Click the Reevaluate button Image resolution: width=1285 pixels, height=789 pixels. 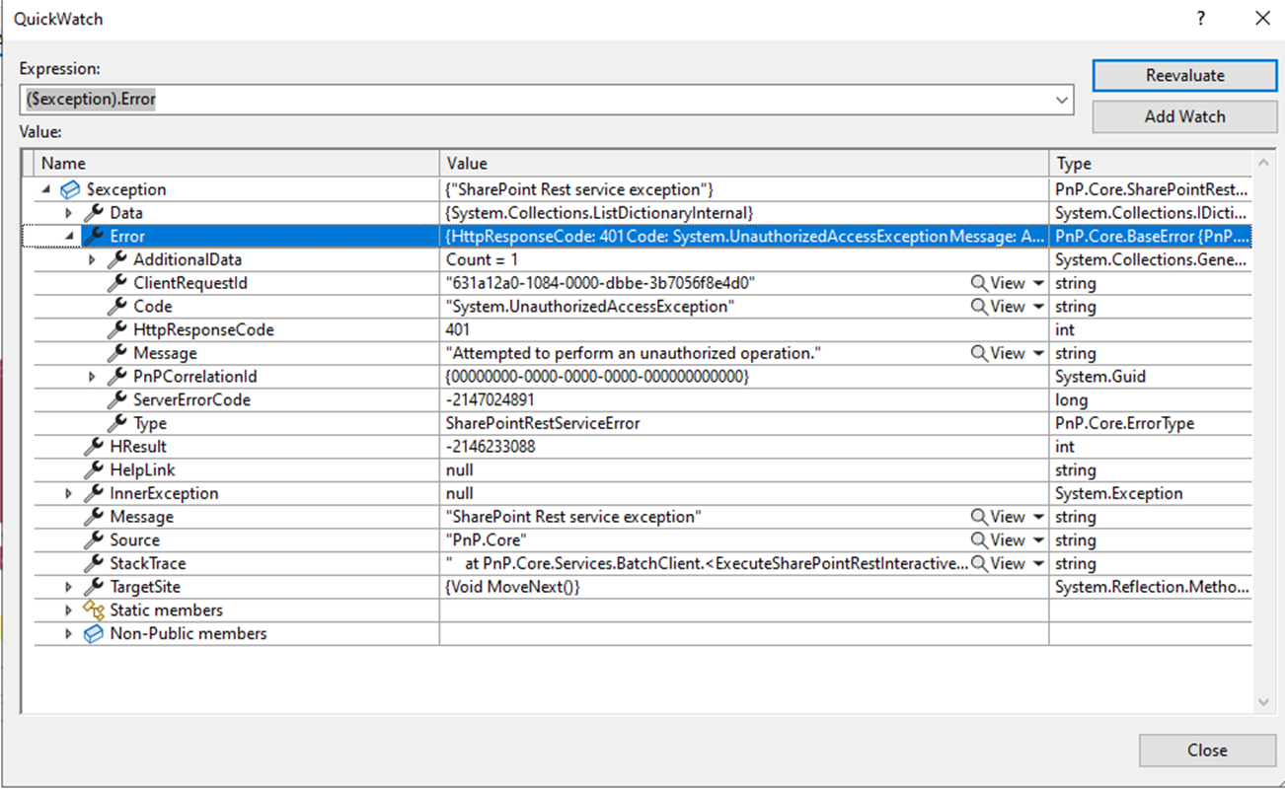pyautogui.click(x=1183, y=75)
